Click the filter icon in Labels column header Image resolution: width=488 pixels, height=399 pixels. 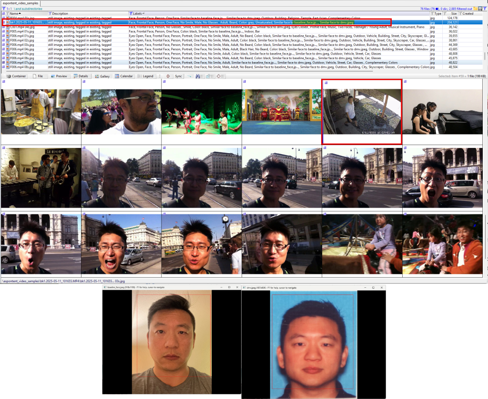(x=131, y=14)
